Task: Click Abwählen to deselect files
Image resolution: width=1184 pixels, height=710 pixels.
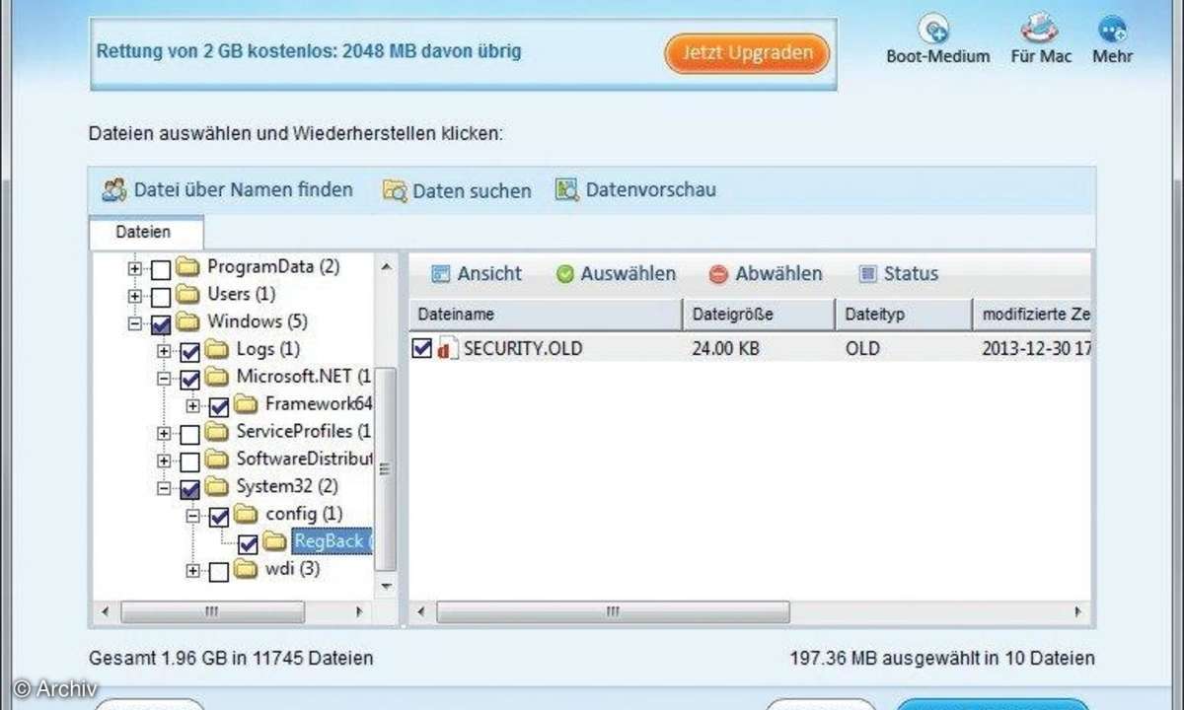Action: pos(766,274)
